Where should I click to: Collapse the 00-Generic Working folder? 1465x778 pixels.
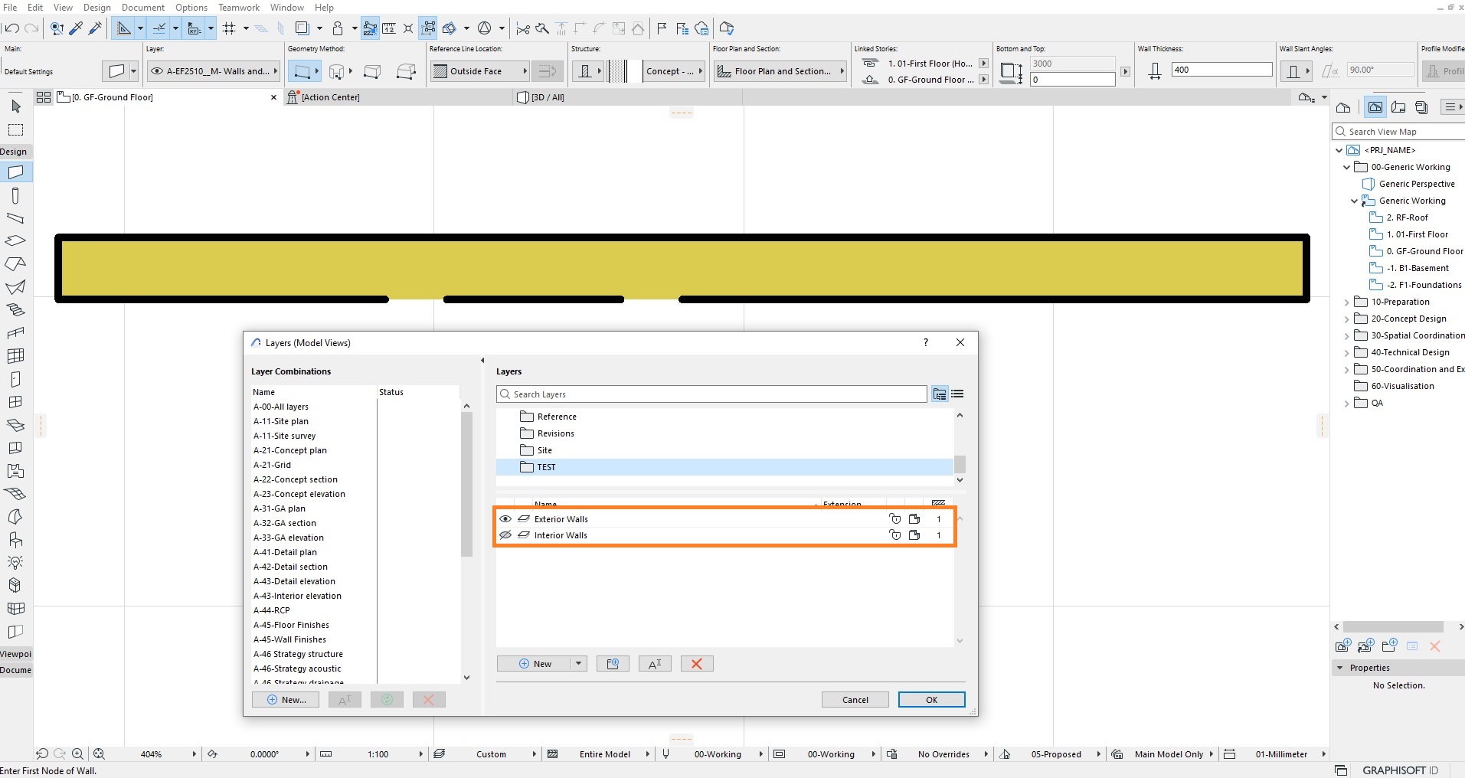[x=1347, y=167]
